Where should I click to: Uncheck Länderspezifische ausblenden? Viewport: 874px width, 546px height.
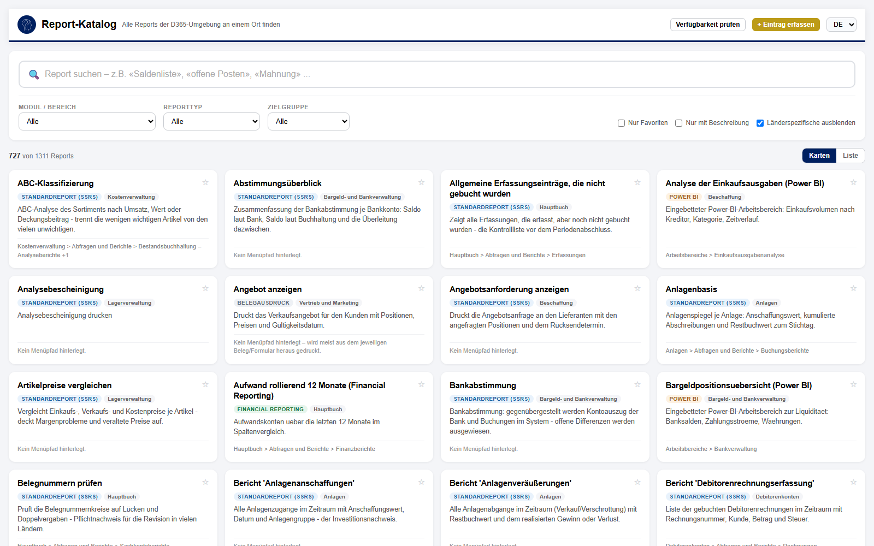(760, 123)
